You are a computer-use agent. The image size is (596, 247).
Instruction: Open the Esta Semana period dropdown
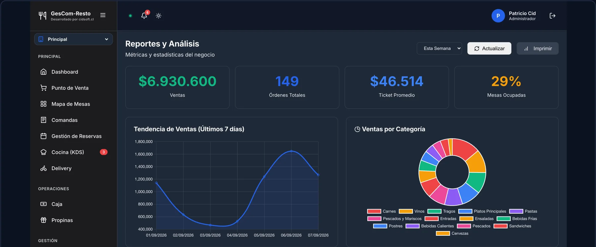(x=439, y=48)
